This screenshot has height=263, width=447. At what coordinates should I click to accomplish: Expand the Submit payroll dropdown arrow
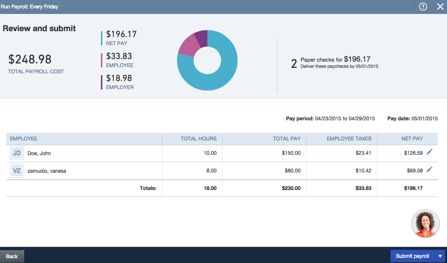pyautogui.click(x=440, y=256)
